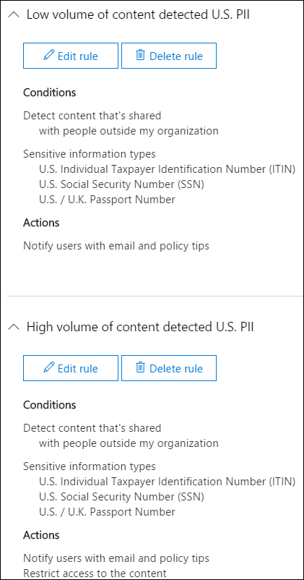Screen dimensions: 304x580
Task: Click 'with people outside my organization' in High volume rule
Action: 129,443
